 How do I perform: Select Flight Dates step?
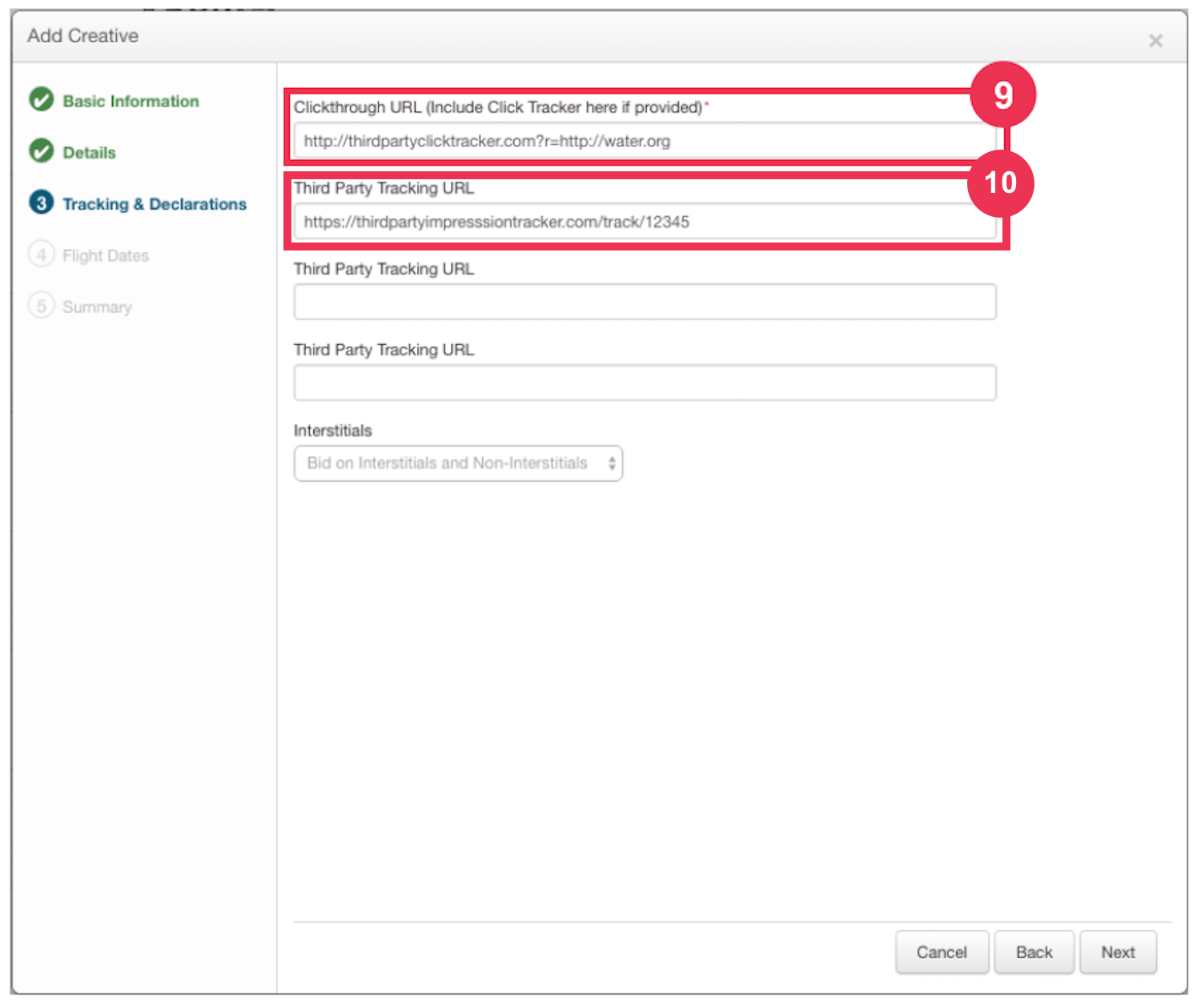106,255
